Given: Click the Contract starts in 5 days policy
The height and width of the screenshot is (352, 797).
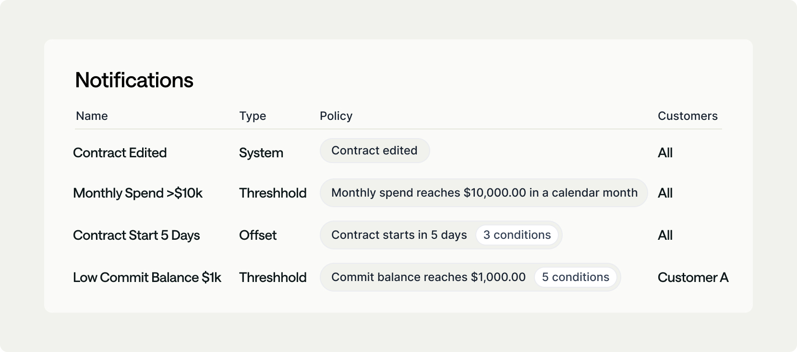Looking at the screenshot, I should click(399, 235).
